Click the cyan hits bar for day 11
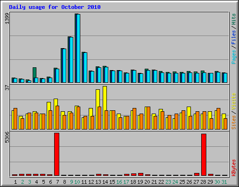This screenshot has height=187, width=239. pyautogui.click(x=85, y=67)
